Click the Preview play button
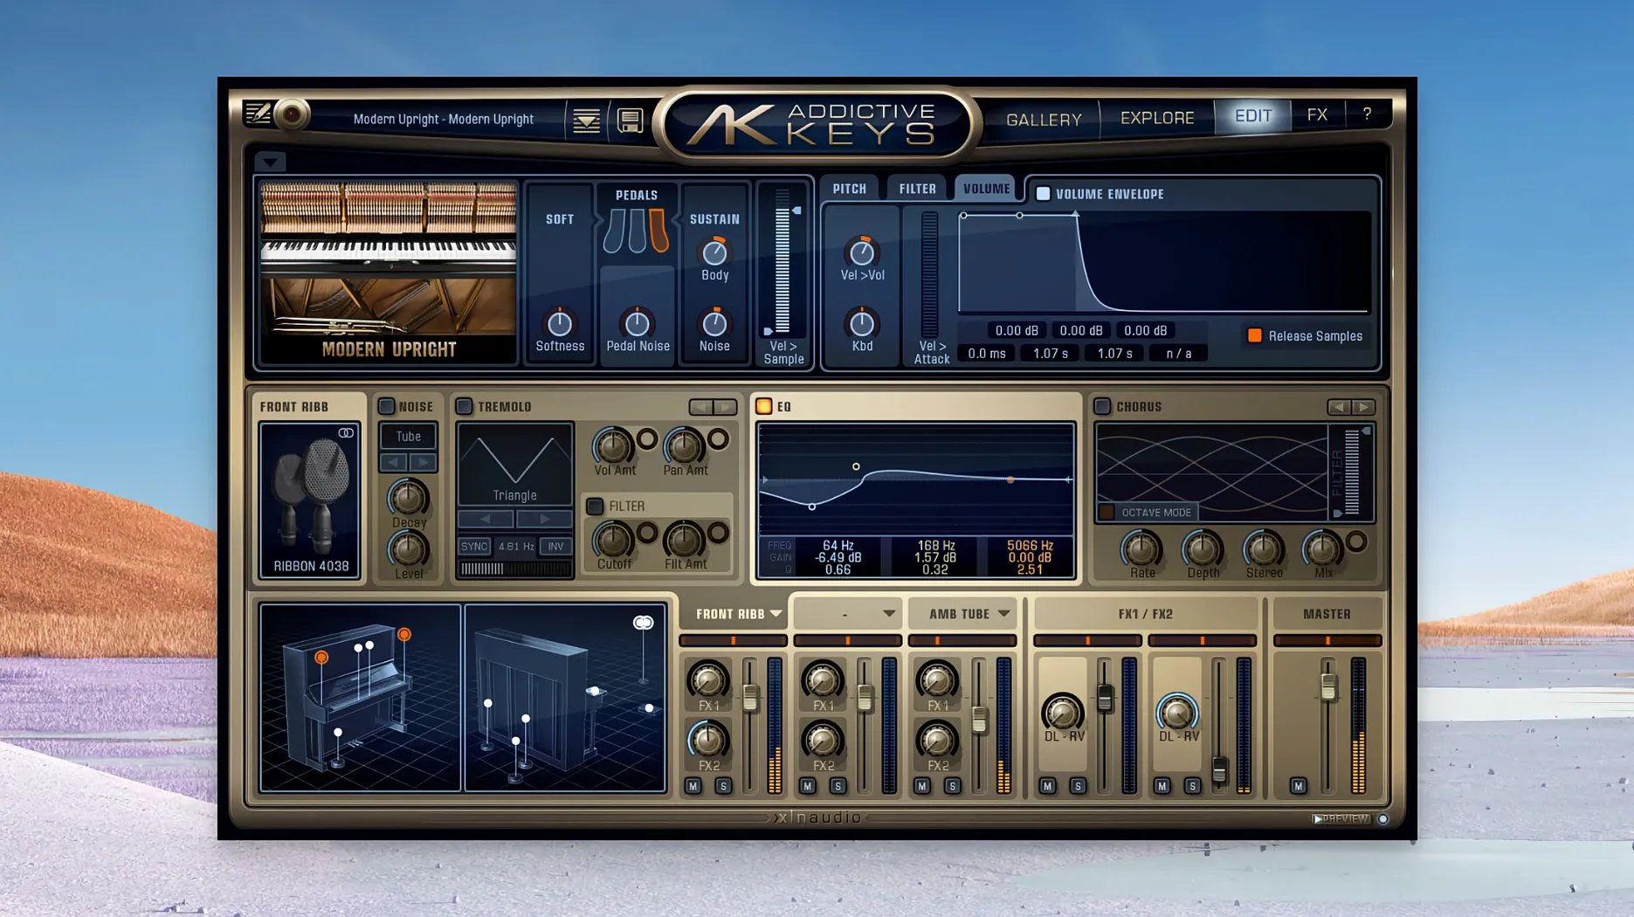 tap(1341, 819)
